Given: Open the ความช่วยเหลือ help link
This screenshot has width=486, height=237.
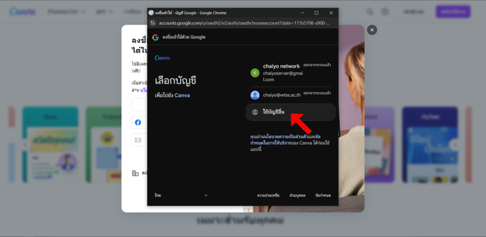Looking at the screenshot, I should 268,195.
